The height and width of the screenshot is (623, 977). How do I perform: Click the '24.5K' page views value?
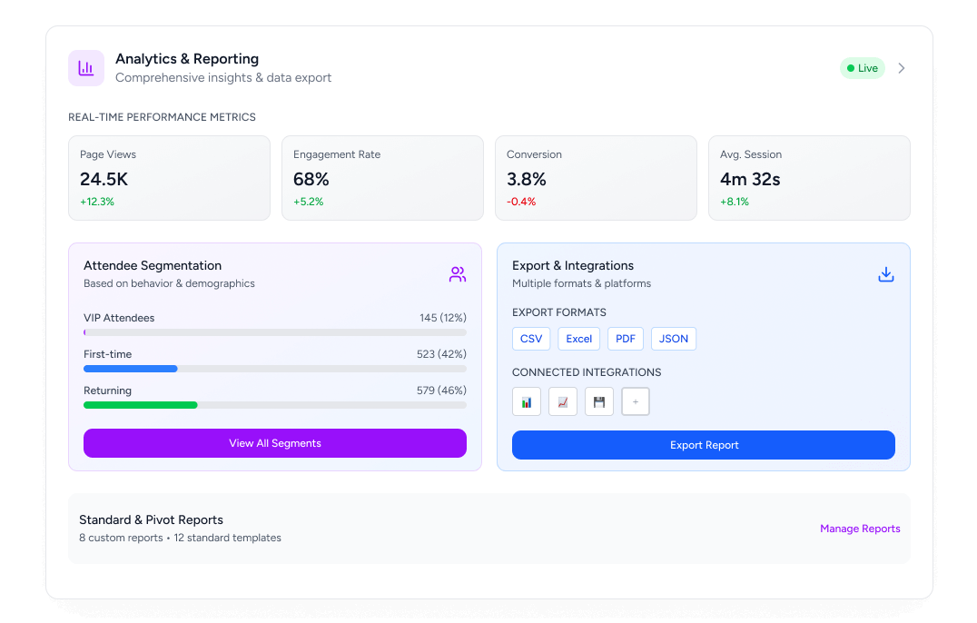click(x=104, y=180)
